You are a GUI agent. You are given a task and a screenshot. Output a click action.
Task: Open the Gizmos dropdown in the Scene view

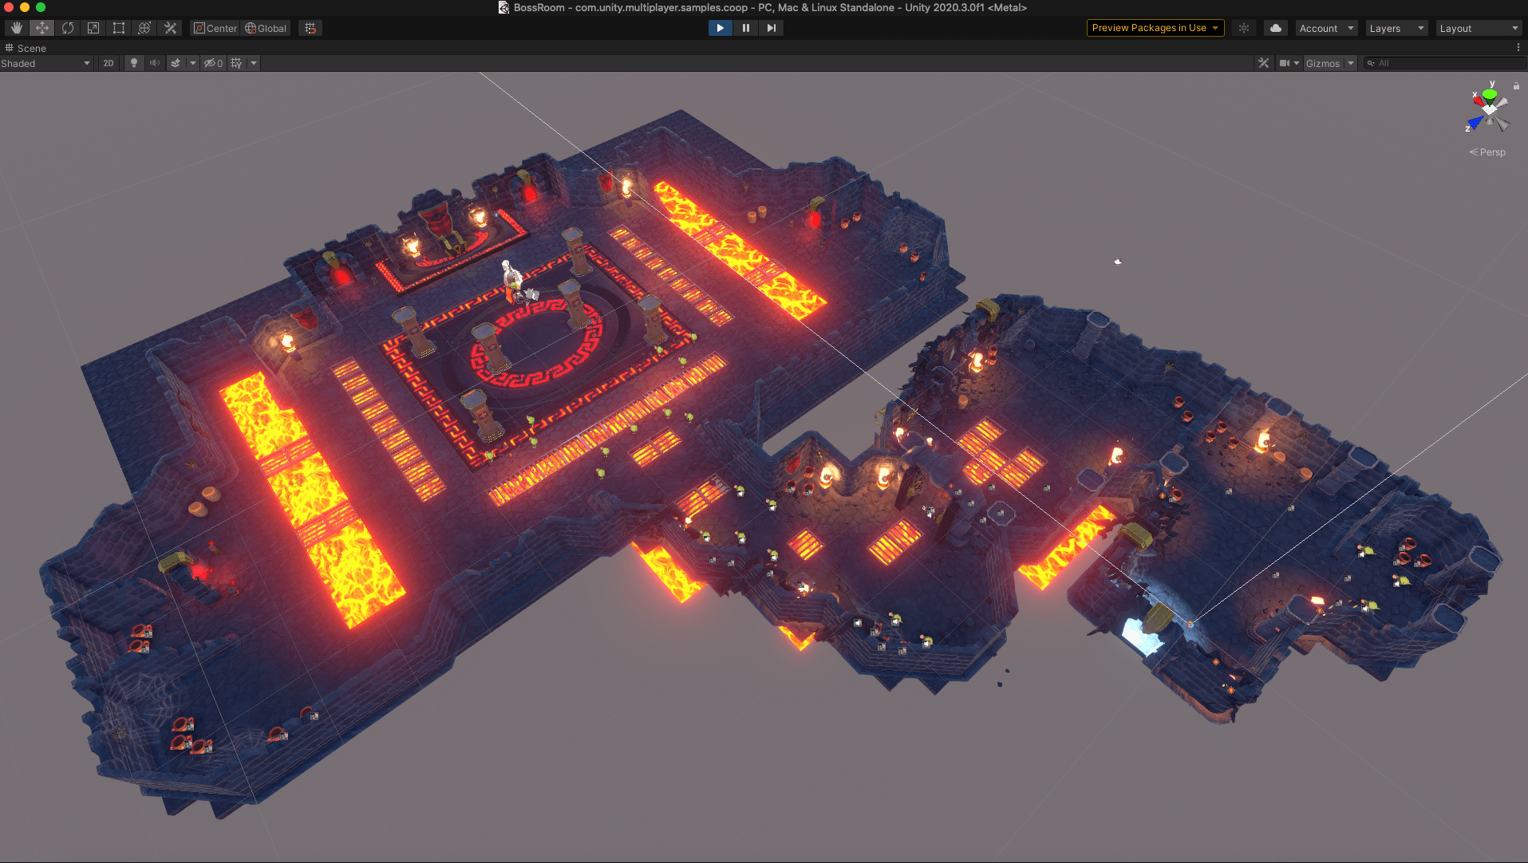(x=1325, y=63)
